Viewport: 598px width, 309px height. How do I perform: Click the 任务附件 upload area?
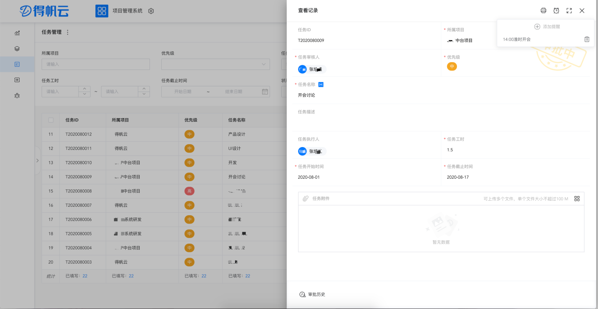click(441, 228)
